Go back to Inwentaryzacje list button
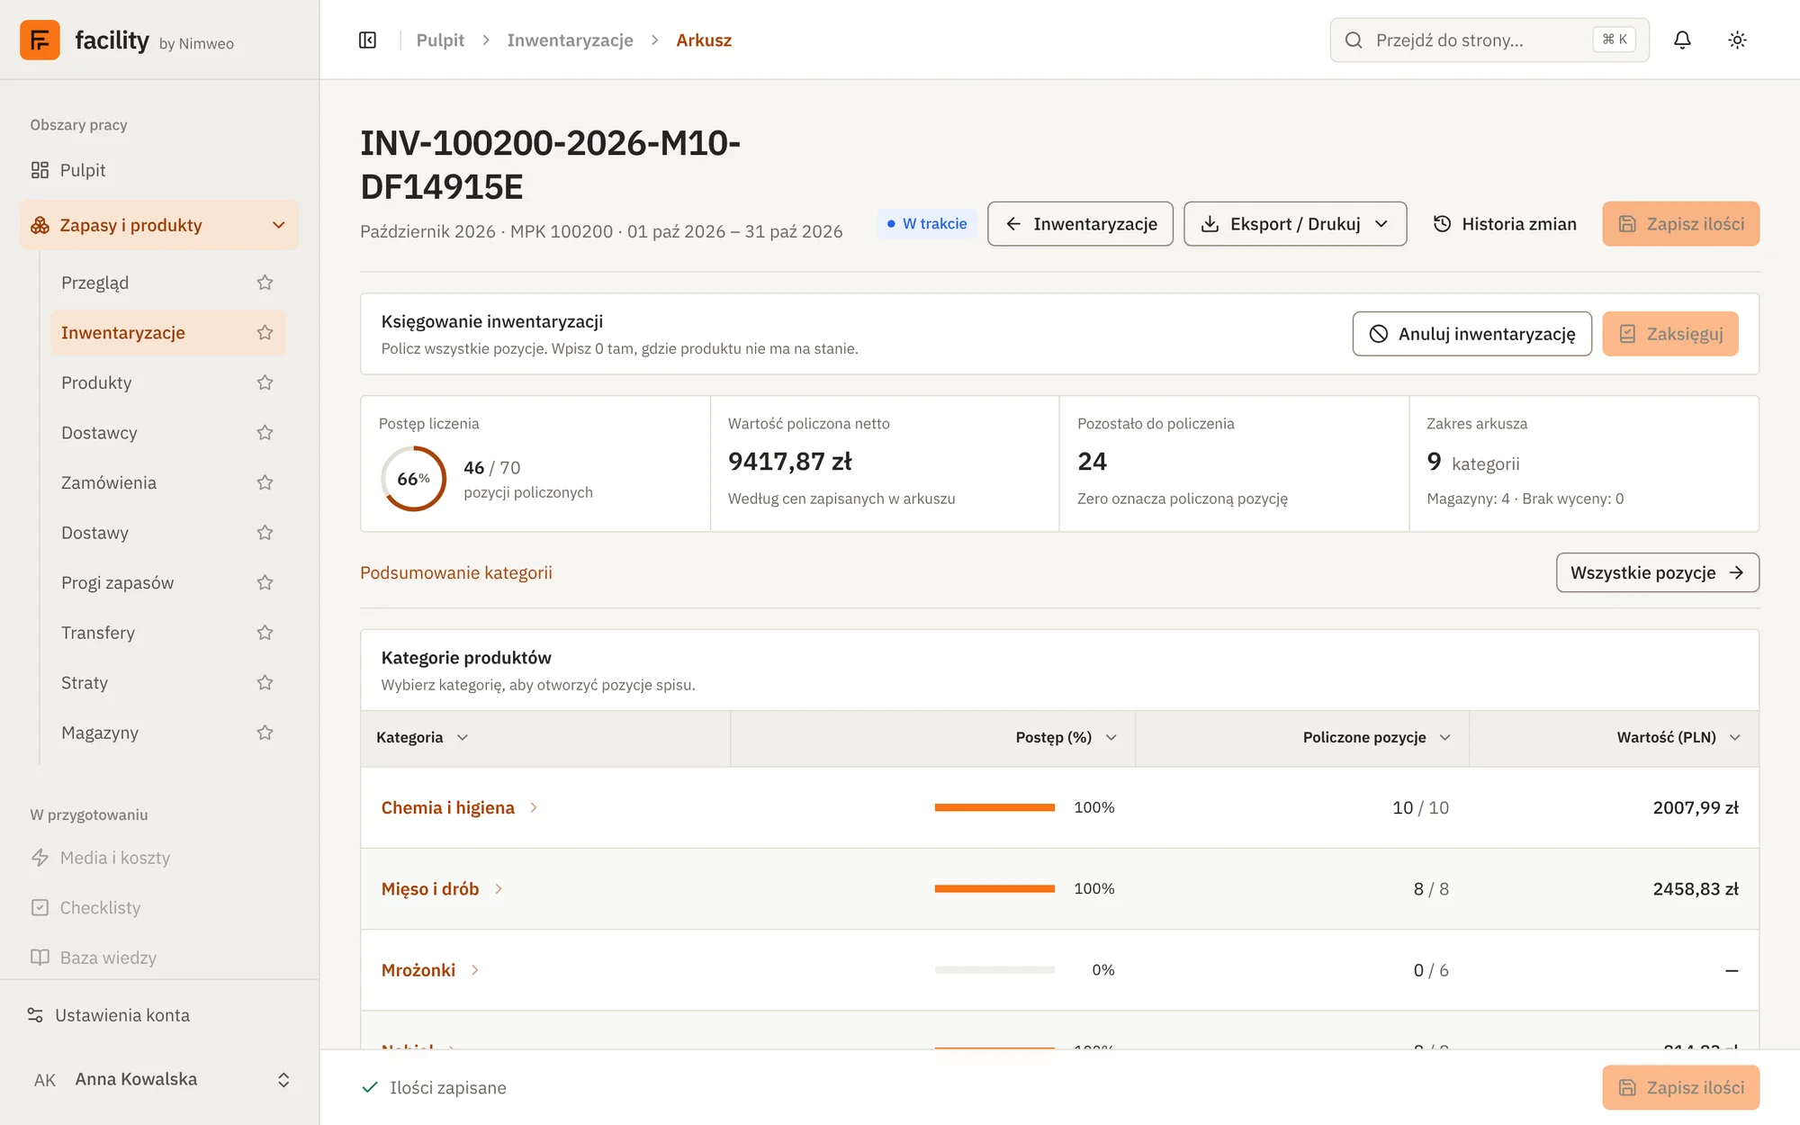This screenshot has width=1800, height=1125. (x=1080, y=224)
